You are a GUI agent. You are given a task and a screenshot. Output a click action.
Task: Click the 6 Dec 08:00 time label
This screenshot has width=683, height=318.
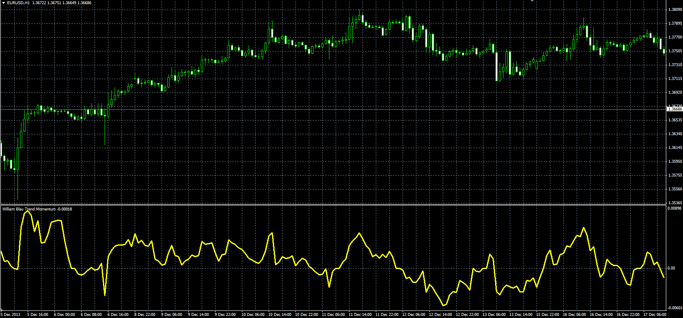pos(91,315)
